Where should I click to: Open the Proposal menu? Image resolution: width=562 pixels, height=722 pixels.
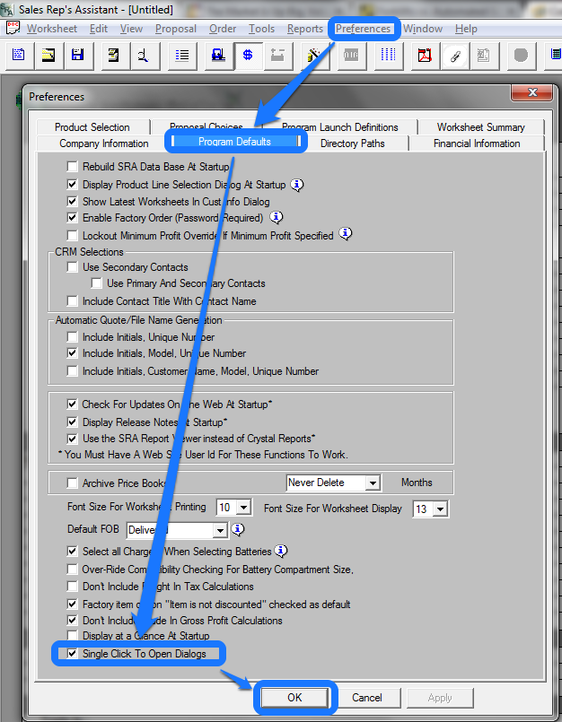176,29
